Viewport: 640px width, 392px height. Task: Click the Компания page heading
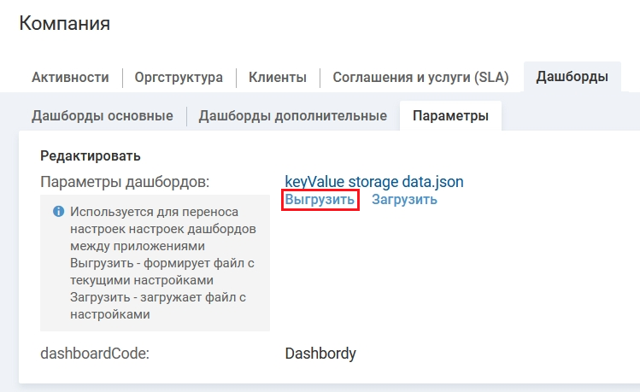pyautogui.click(x=65, y=23)
